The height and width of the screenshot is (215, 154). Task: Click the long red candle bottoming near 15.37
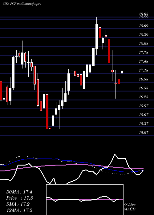(x=47, y=111)
